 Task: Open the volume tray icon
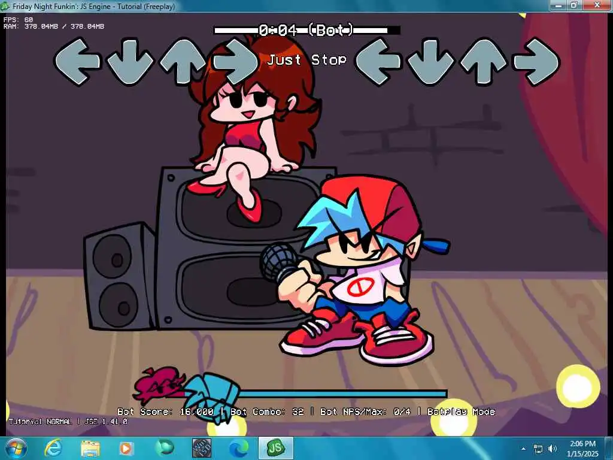(553, 449)
